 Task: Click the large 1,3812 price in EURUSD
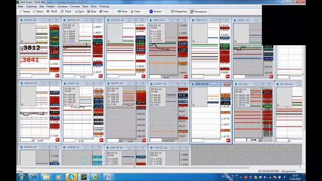click(30, 48)
